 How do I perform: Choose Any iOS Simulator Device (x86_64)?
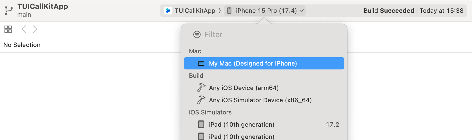click(260, 100)
